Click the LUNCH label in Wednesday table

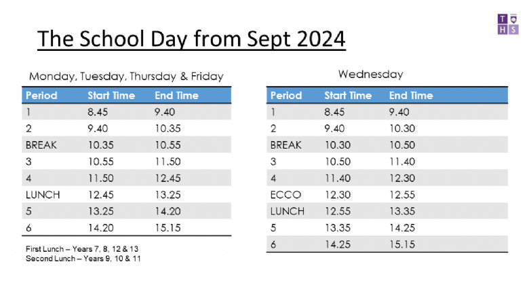click(288, 211)
